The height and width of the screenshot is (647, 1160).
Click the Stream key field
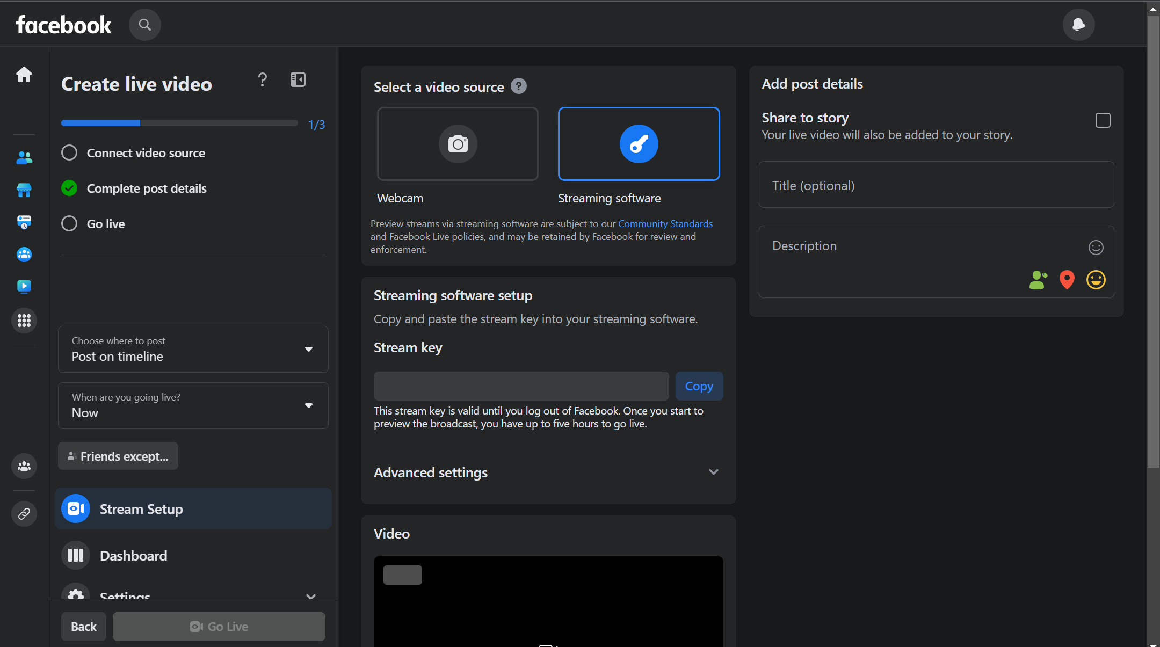pyautogui.click(x=521, y=386)
